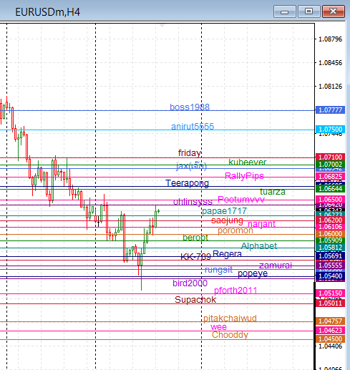This screenshot has height=370, width=350.
Task: Click the chart shift triangle marker at top
Action: tap(162, 26)
